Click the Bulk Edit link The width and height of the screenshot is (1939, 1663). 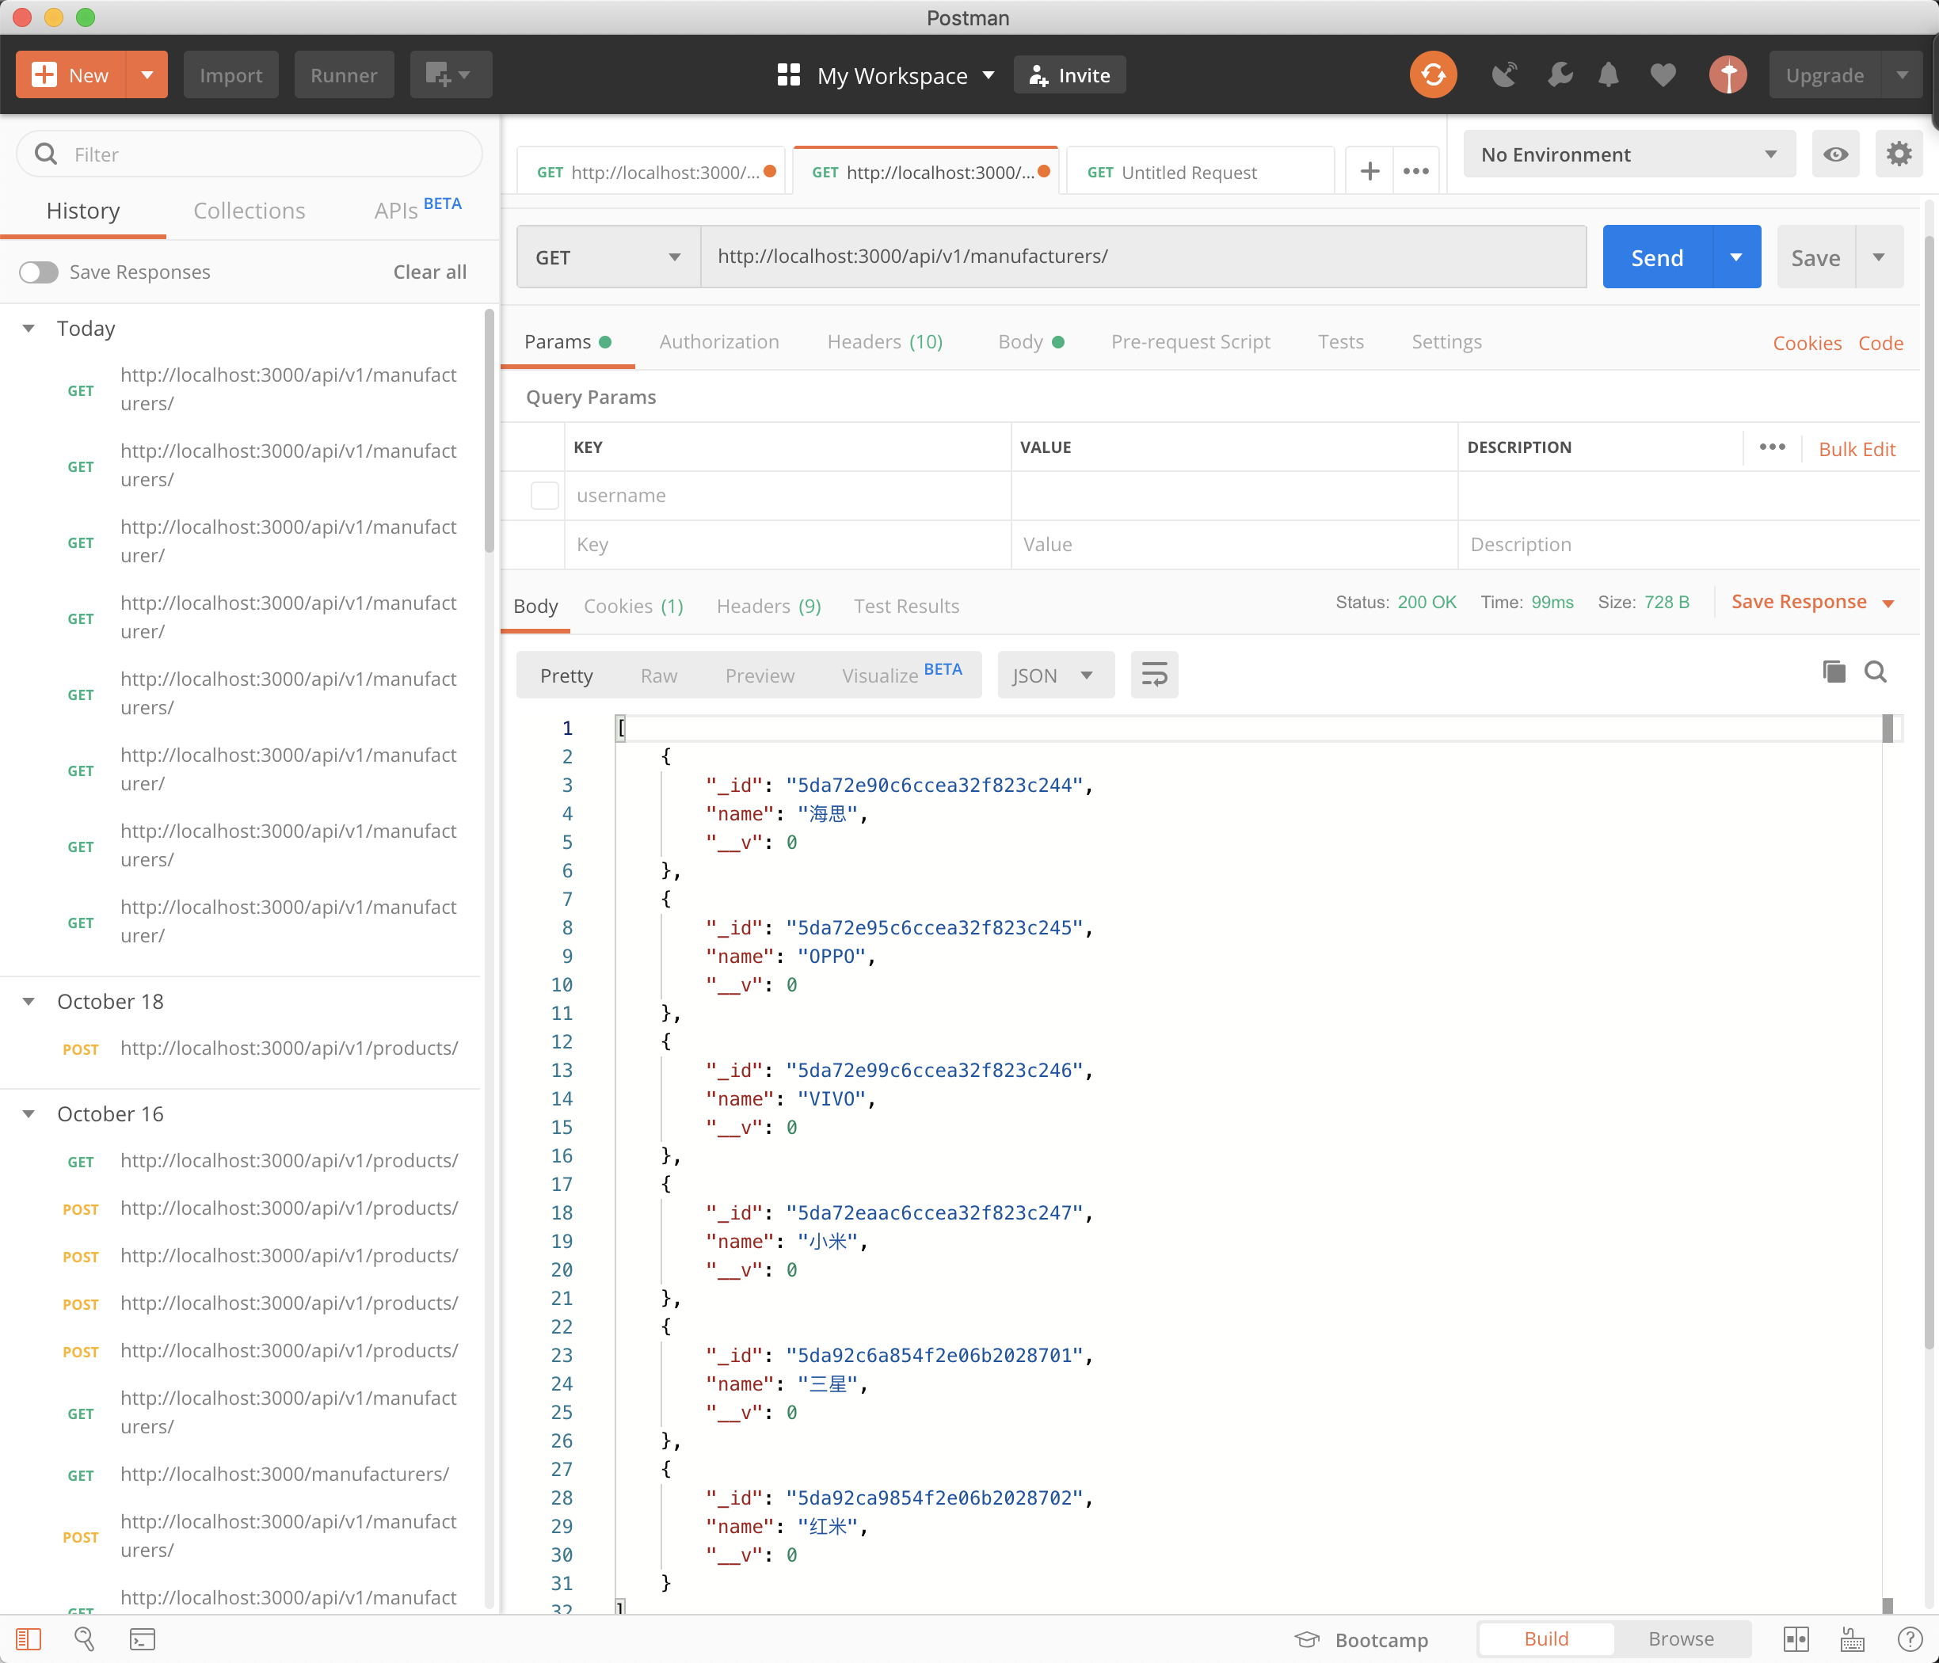point(1856,448)
